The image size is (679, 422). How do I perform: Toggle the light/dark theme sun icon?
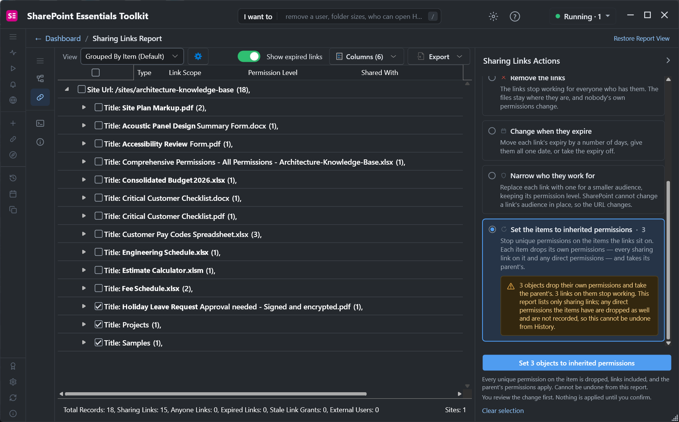coord(493,16)
